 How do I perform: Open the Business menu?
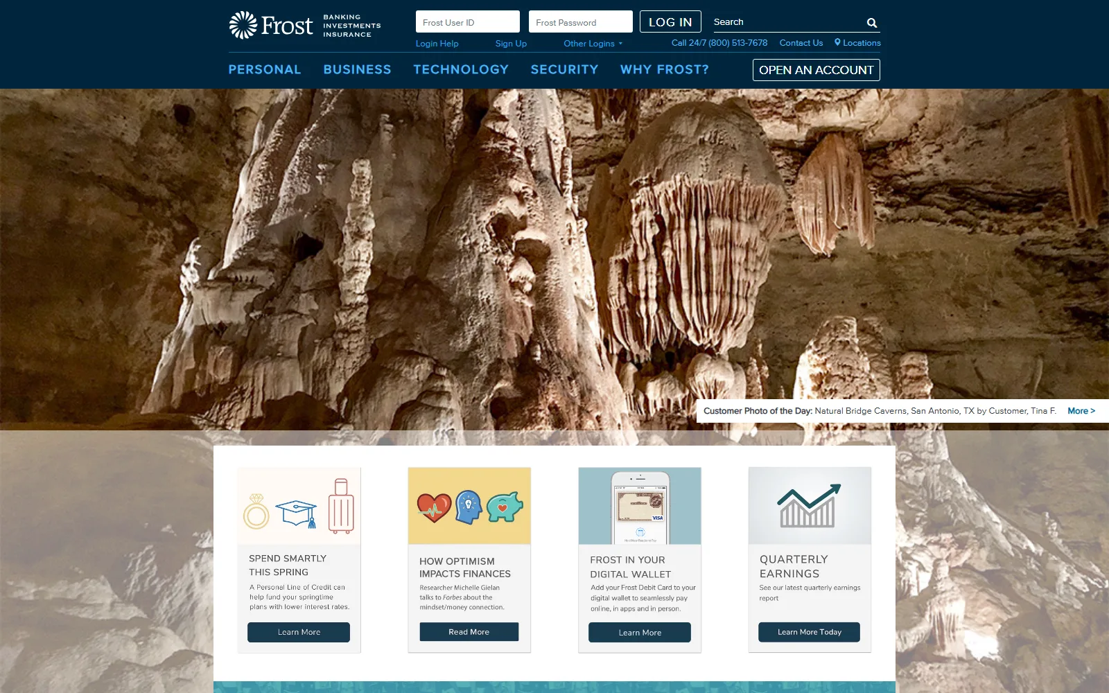pyautogui.click(x=357, y=69)
